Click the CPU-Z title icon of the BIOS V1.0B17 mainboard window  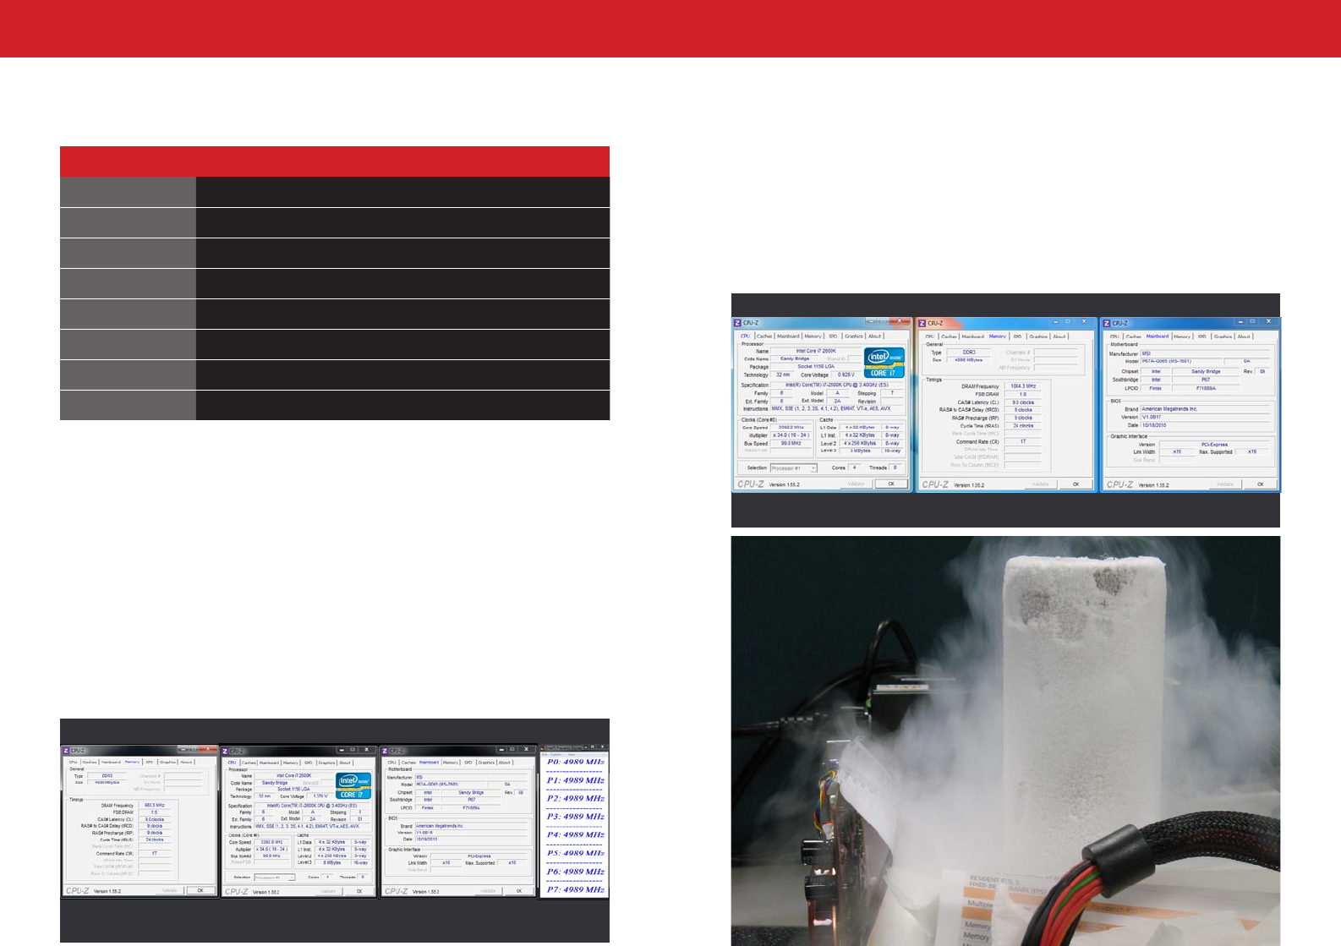[1106, 323]
